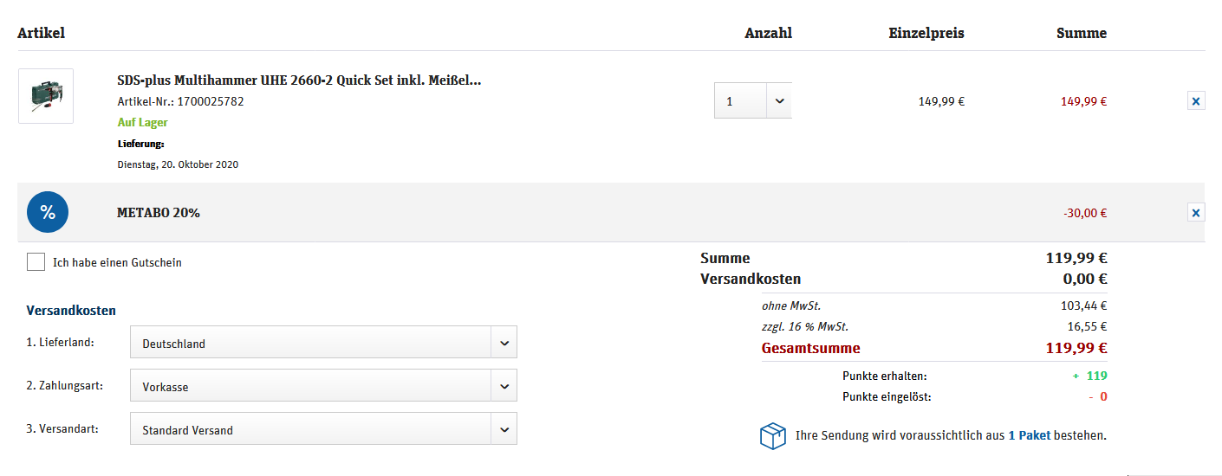Click the '1 Paket' link
Screen dimensions: 1222x476
tap(1029, 435)
